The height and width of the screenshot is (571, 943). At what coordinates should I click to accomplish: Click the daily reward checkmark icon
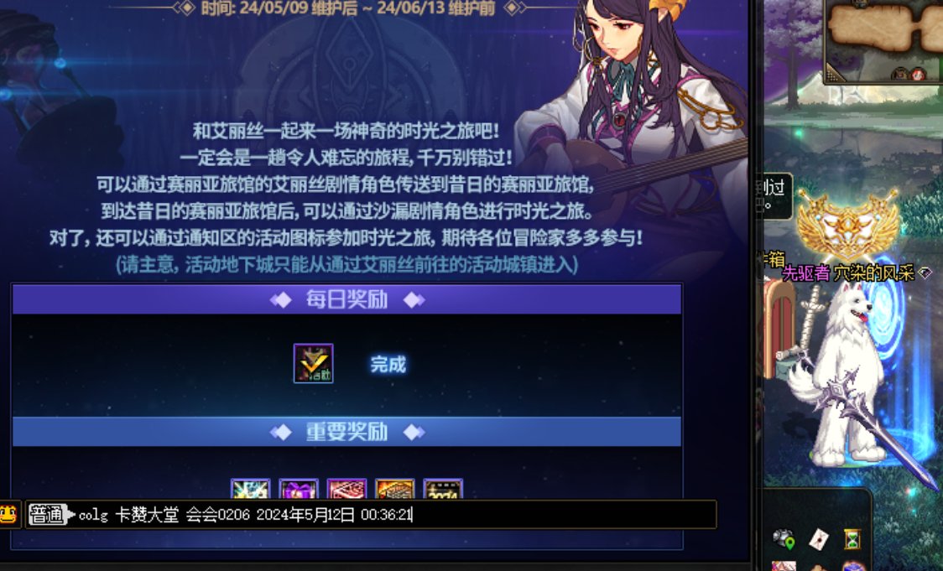(x=313, y=363)
